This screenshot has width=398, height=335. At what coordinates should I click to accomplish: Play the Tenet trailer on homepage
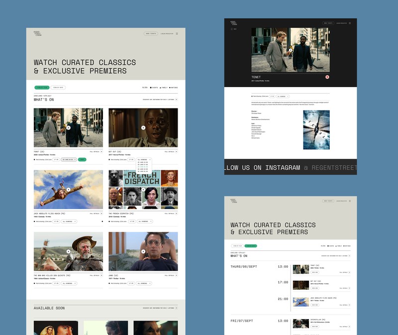tap(68, 127)
